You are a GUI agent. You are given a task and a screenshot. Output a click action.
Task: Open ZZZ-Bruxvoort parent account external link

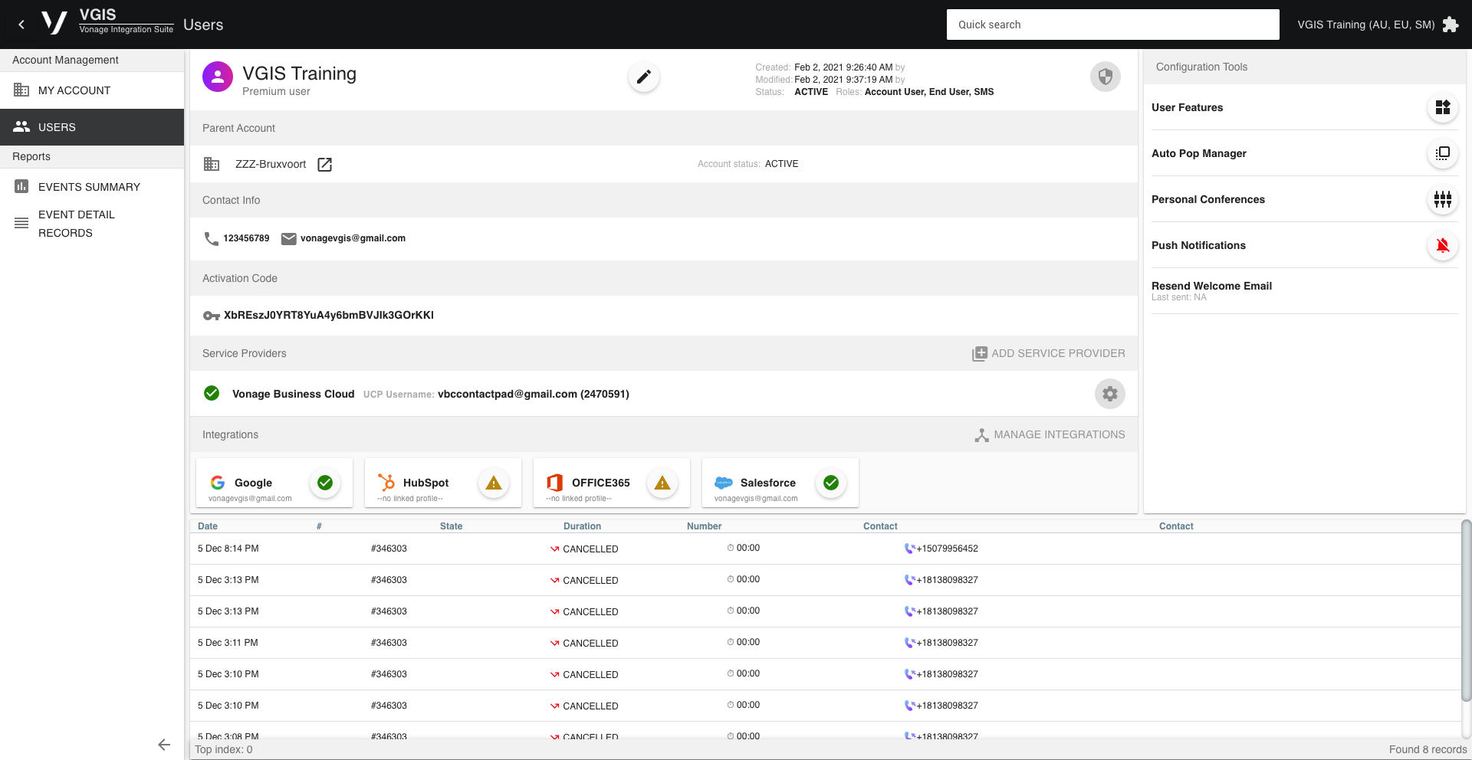pos(325,165)
